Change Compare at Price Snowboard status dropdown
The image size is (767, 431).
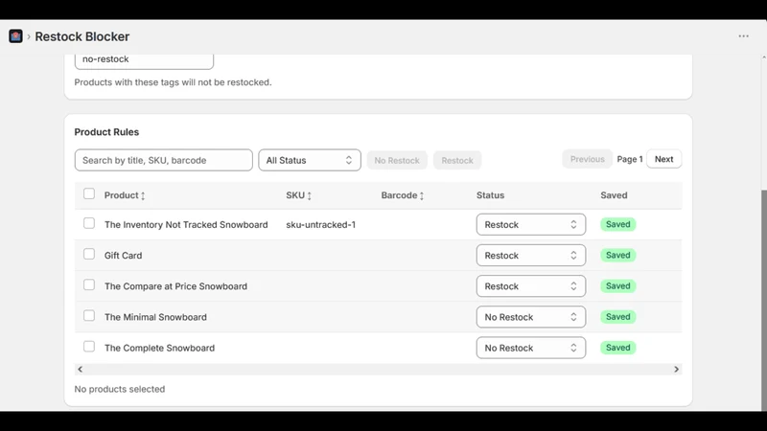click(531, 286)
